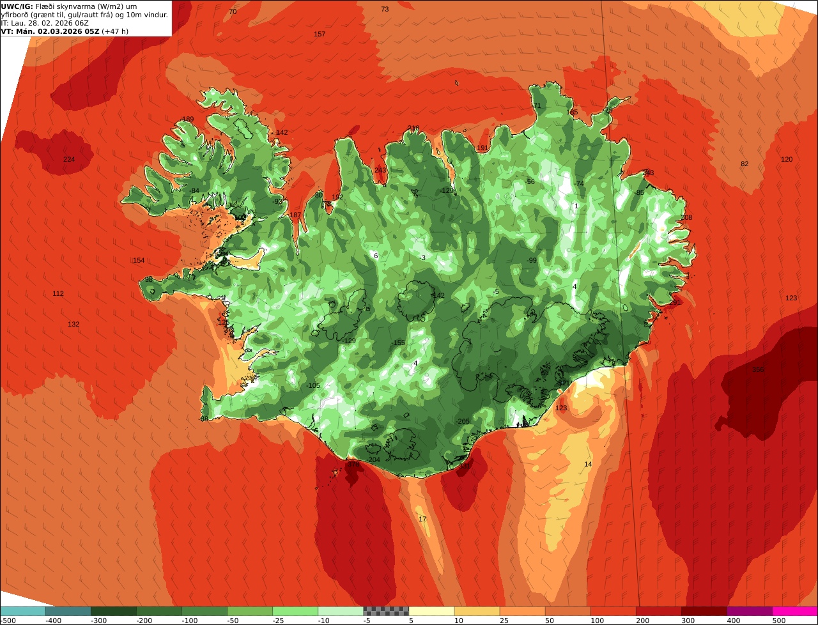
Task: Pick the red-orange swatch above 100
Action: pos(613,611)
